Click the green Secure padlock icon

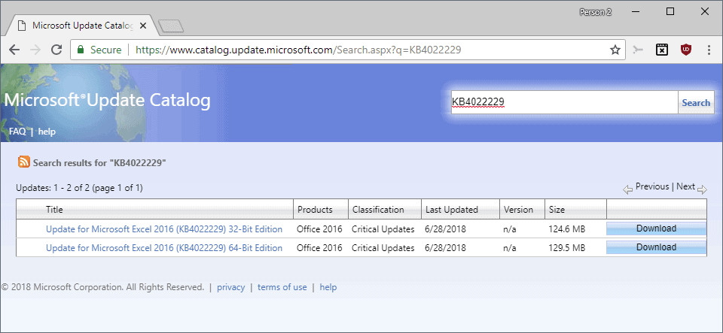click(81, 50)
